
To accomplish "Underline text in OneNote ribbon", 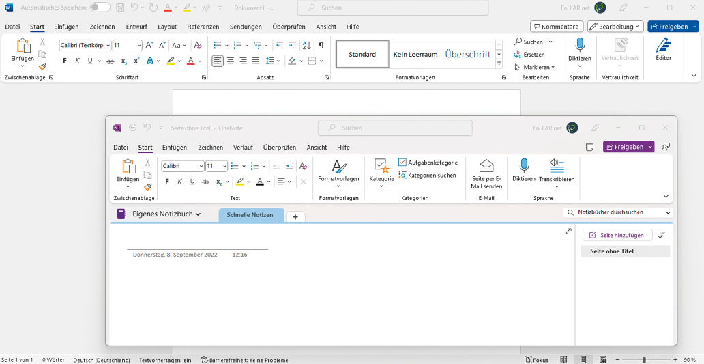I will [x=192, y=182].
